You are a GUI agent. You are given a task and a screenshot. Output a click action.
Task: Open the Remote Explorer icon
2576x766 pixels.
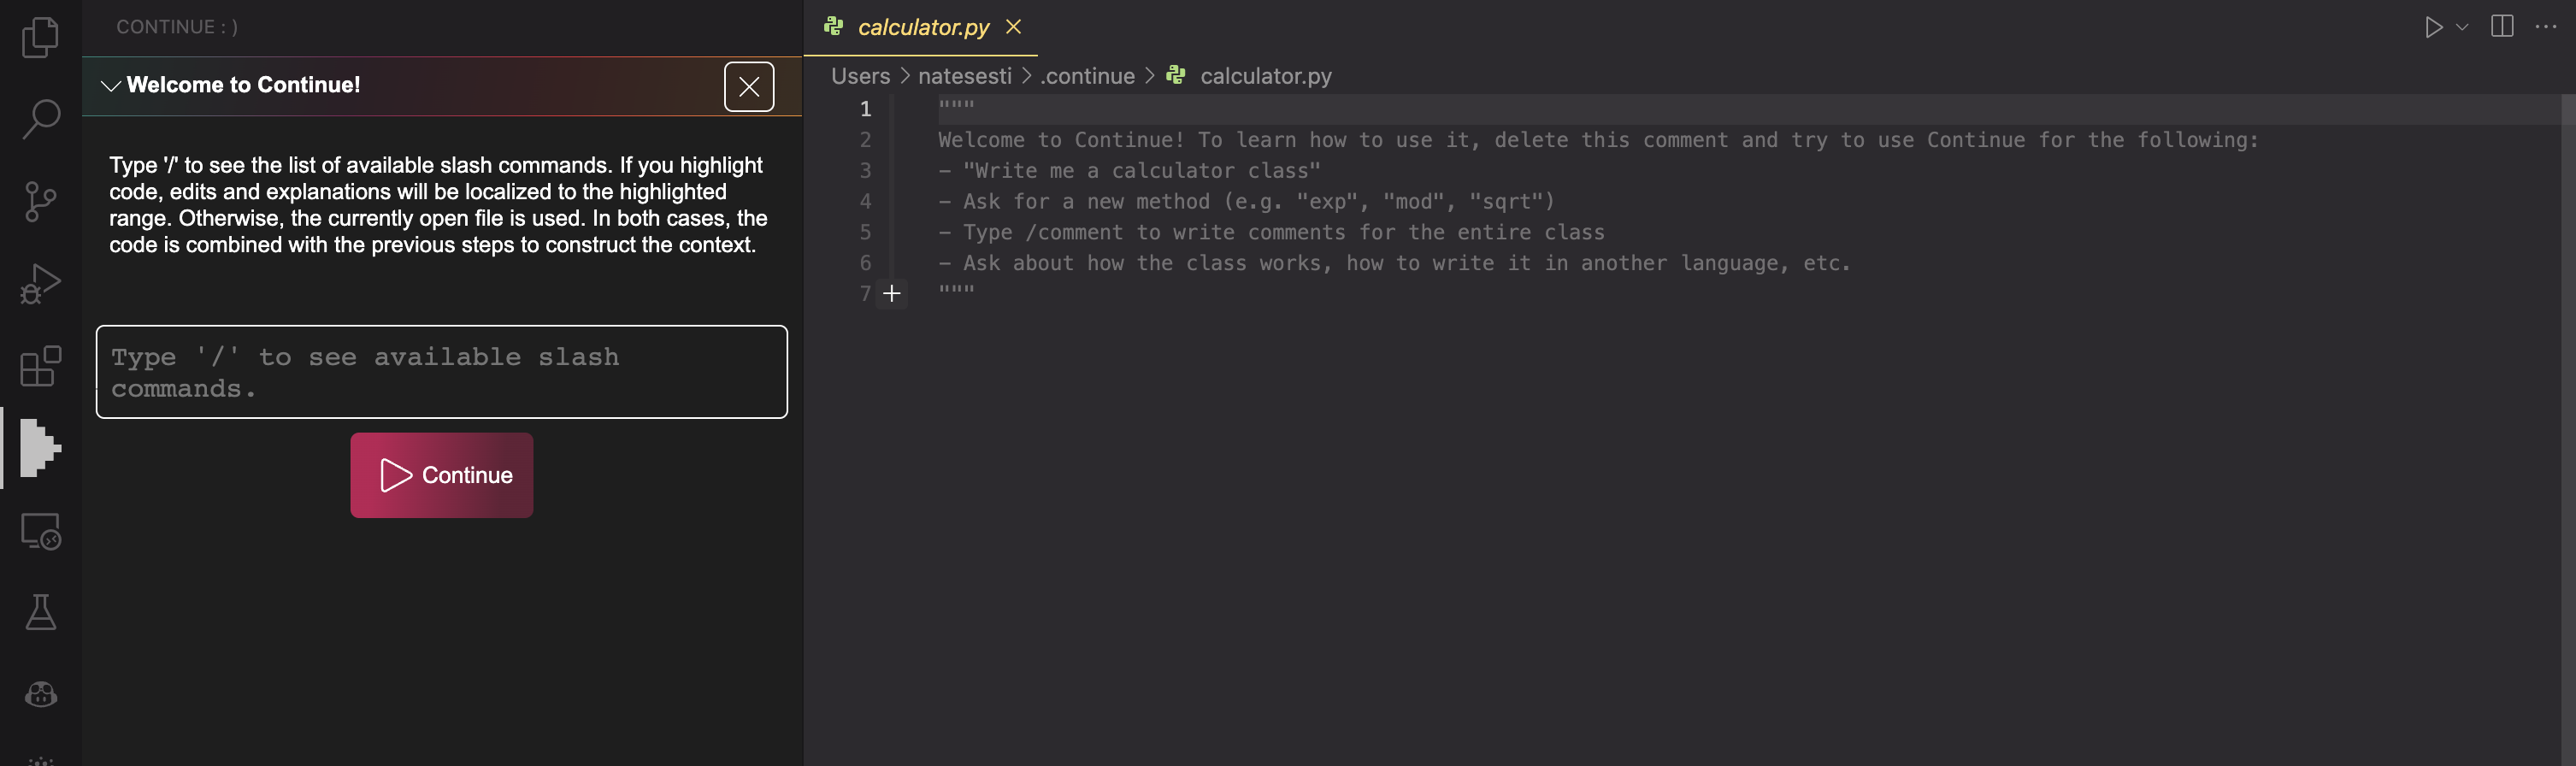coord(39,531)
